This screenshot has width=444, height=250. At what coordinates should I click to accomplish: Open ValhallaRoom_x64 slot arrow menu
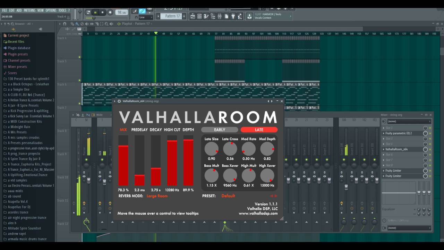point(384,149)
